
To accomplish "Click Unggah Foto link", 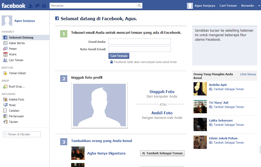I will coord(162,92).
